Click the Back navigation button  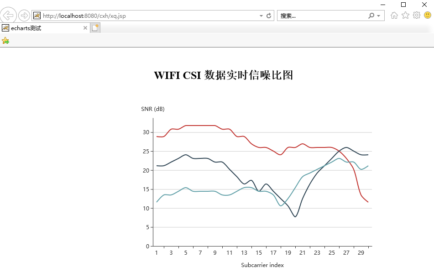point(8,15)
